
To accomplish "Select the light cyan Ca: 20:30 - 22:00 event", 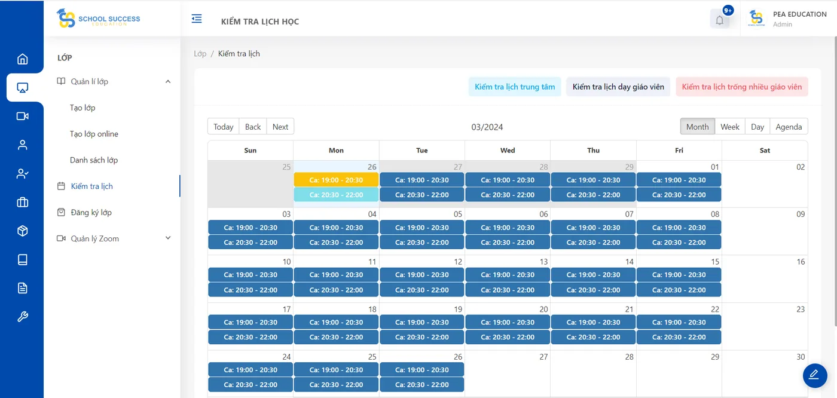I will (336, 195).
